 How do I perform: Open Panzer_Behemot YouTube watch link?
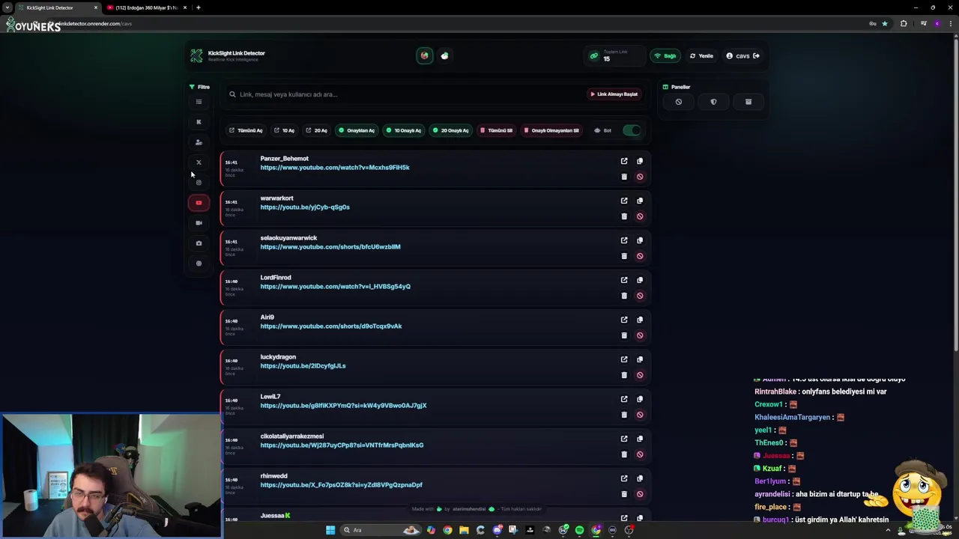click(x=335, y=168)
